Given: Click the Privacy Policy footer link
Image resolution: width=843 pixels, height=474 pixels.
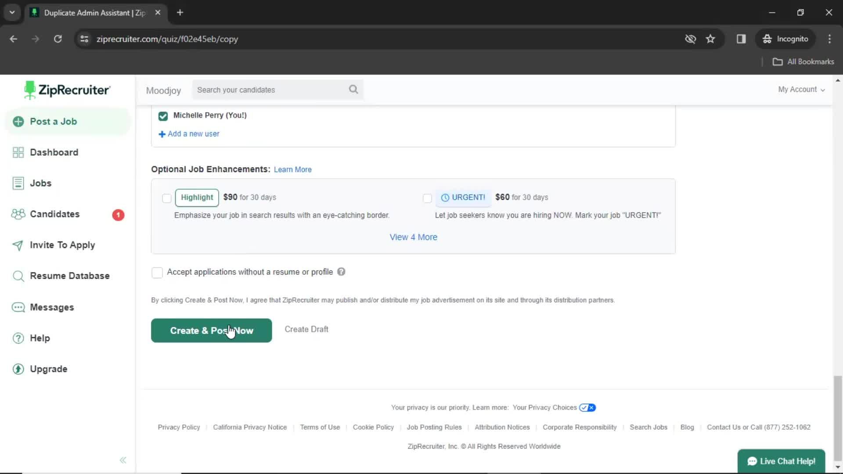Looking at the screenshot, I should pos(179,427).
